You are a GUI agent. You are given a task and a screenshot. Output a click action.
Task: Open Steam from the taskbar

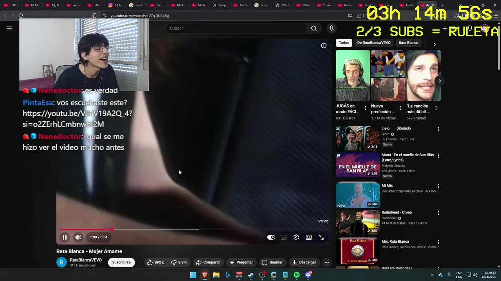click(250, 275)
